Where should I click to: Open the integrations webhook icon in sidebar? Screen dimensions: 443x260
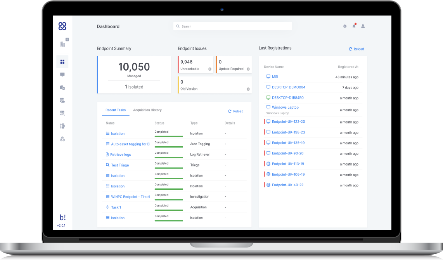pyautogui.click(x=62, y=139)
